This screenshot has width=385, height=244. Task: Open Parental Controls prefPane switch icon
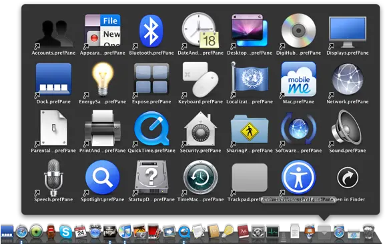point(53,128)
